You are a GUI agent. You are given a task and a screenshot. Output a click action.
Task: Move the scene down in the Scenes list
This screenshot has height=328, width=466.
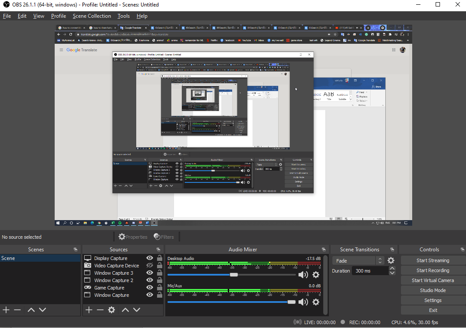point(43,310)
